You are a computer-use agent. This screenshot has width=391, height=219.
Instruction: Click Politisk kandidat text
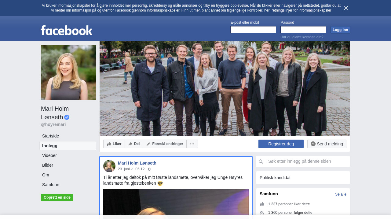point(275,178)
